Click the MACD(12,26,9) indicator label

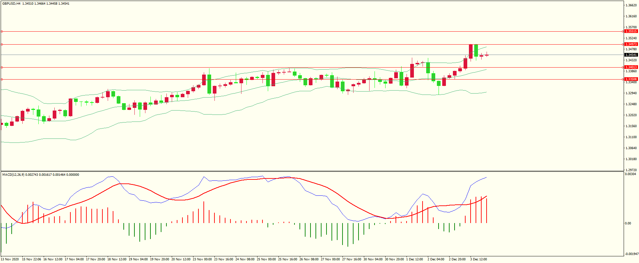pos(13,175)
